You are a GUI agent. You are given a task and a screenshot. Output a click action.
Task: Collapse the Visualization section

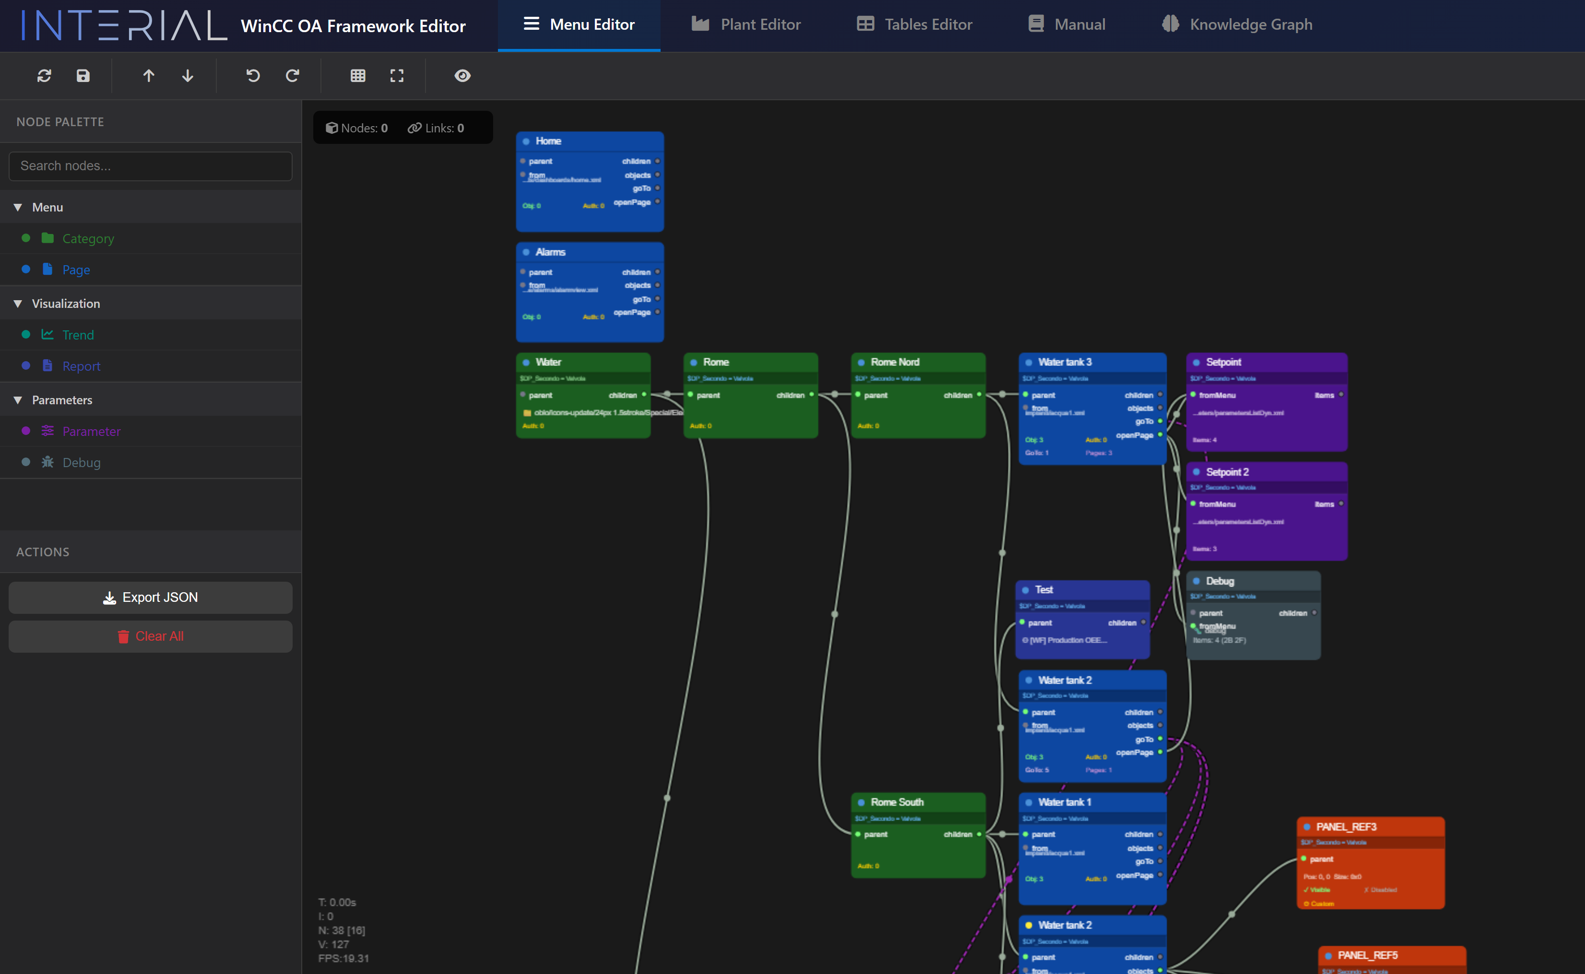click(17, 304)
